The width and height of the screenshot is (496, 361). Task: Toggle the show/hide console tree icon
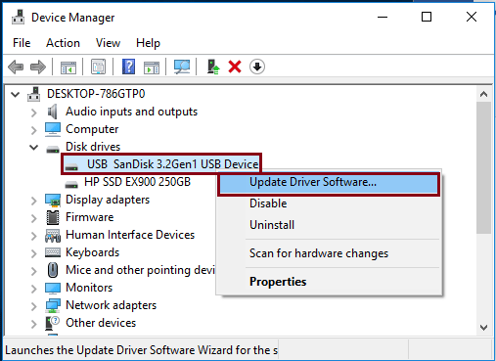pyautogui.click(x=68, y=68)
